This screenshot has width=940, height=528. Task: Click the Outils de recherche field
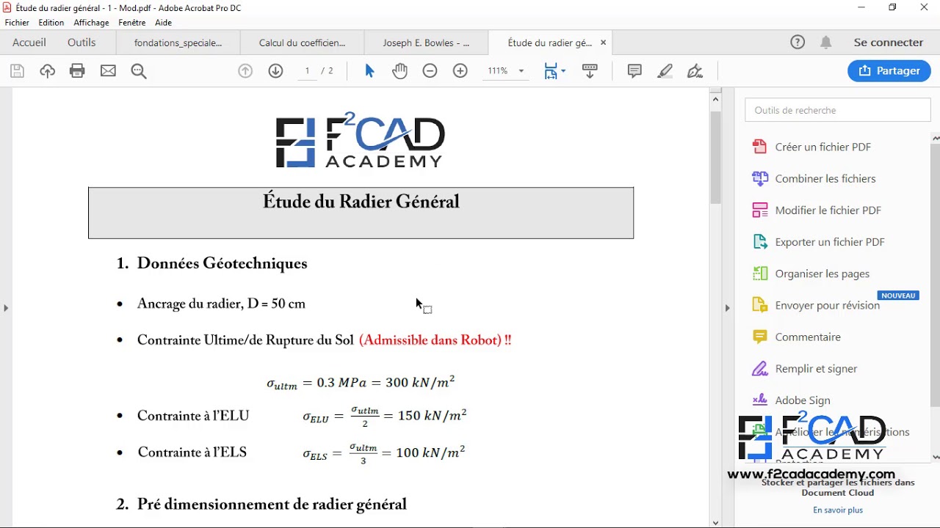(x=838, y=110)
